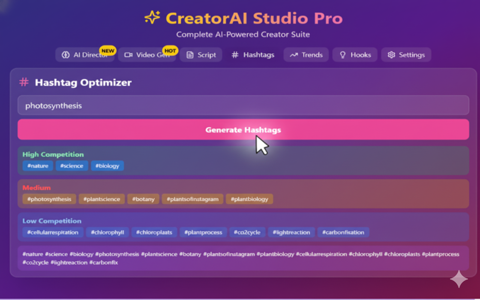Viewport: 480px width, 300px height.
Task: Click the photosynthesis input field
Action: 243,105
